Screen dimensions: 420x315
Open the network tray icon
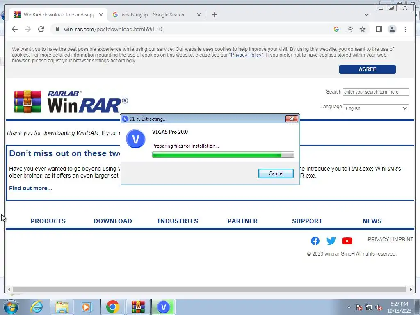point(369,307)
